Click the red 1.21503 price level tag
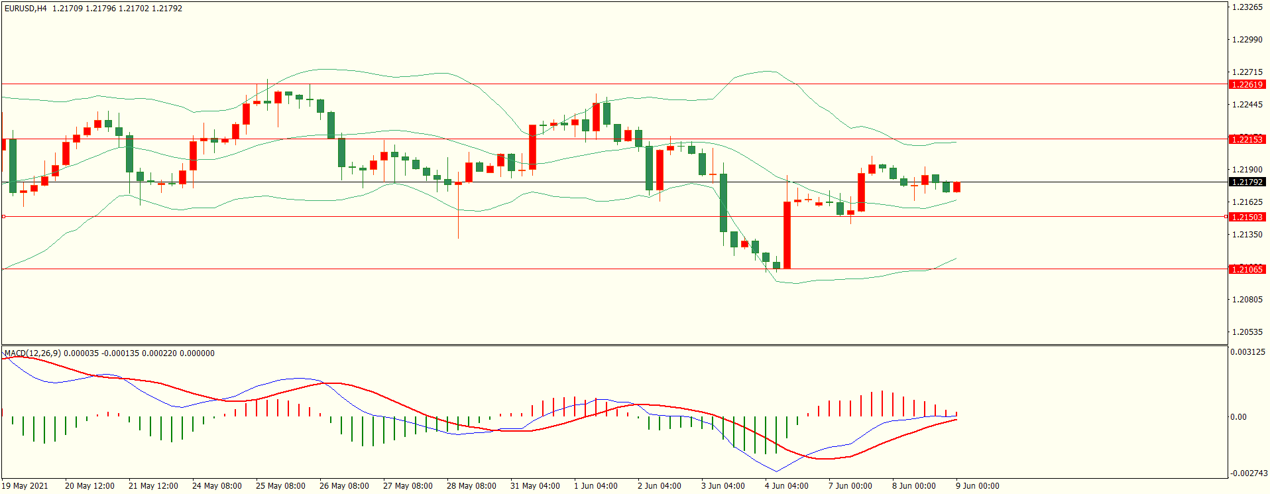Screen dimensions: 1270x494 tap(1247, 217)
